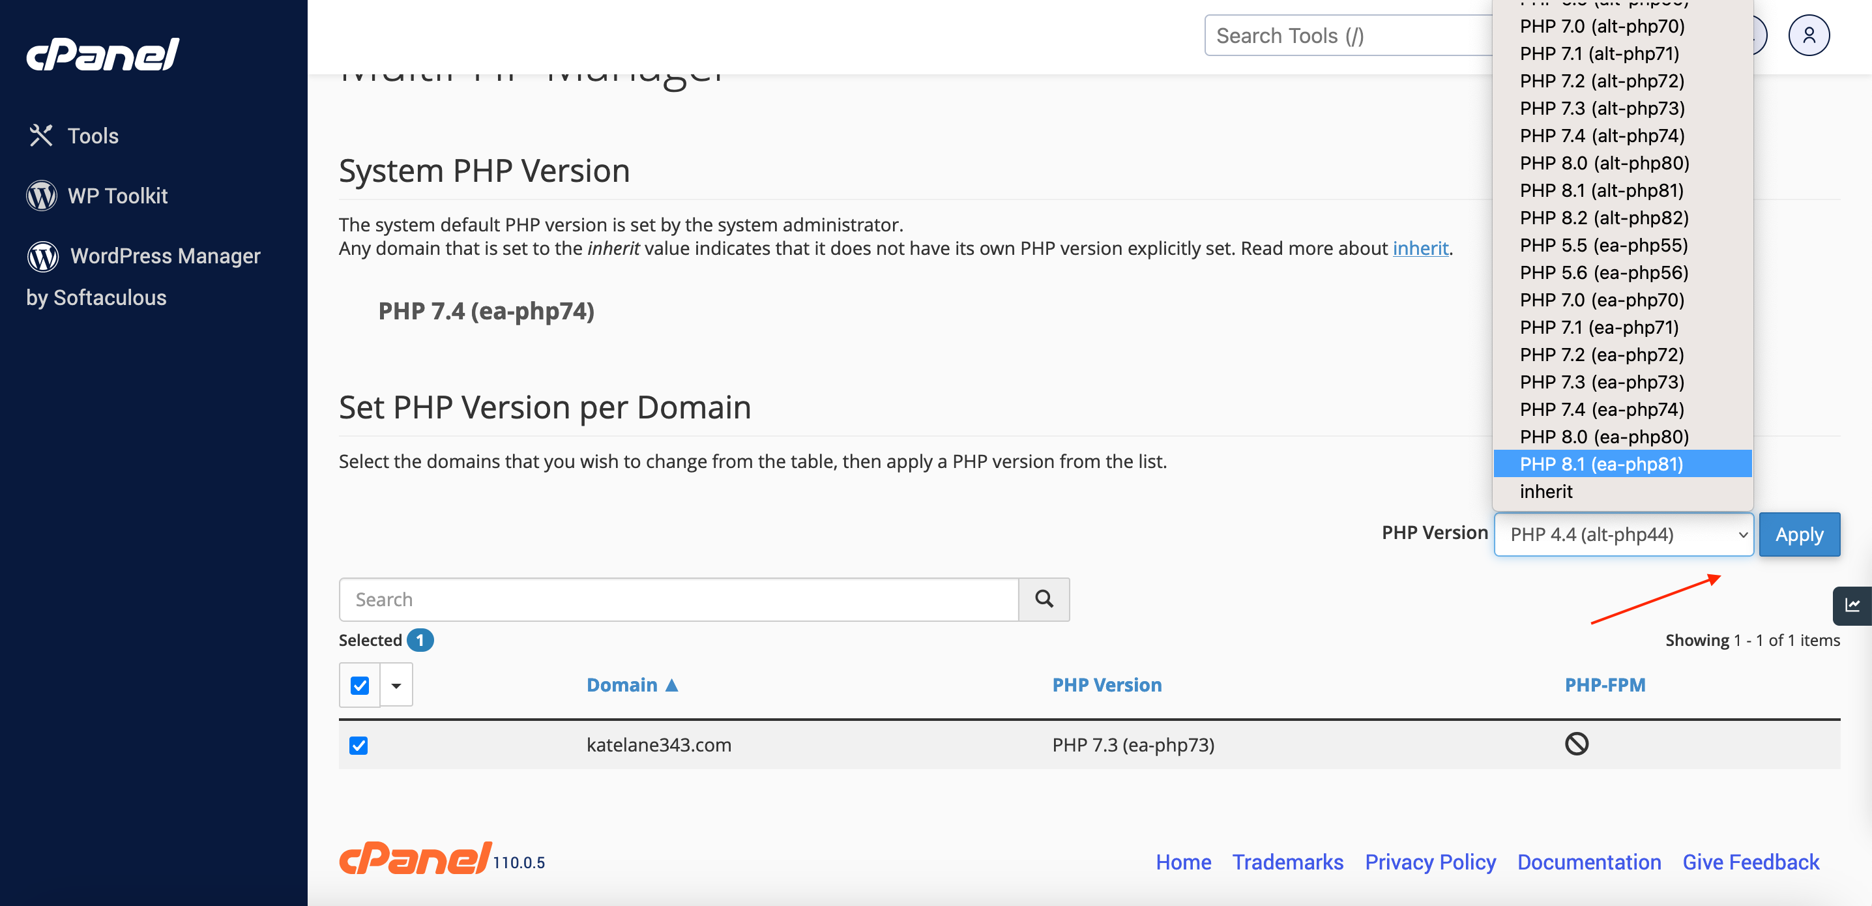Select the inherit option
The image size is (1872, 906).
[x=1622, y=492]
